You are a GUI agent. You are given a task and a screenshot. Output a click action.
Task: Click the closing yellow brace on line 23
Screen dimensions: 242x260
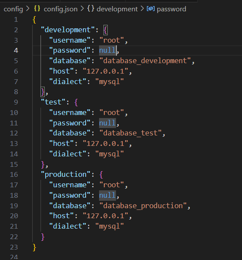[x=34, y=247]
